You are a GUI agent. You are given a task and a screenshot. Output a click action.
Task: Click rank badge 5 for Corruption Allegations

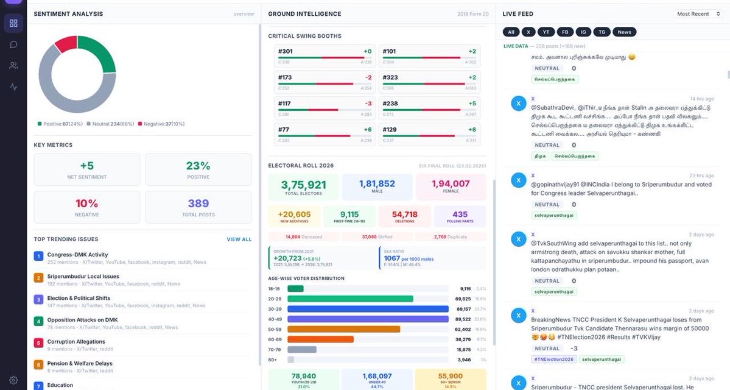coord(38,344)
